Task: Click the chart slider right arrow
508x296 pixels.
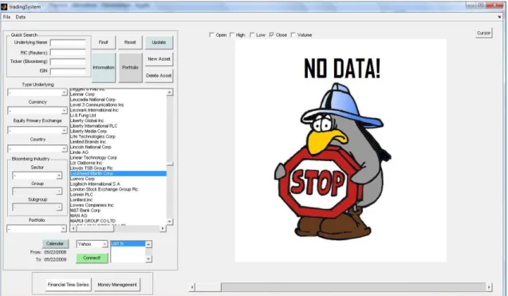Action: 489,287
